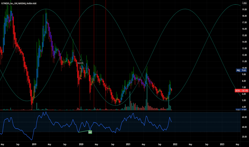
Task: Click the 13.00 price axis label
Action: pos(244,48)
